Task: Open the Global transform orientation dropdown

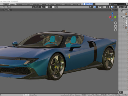Action: (37, 7)
